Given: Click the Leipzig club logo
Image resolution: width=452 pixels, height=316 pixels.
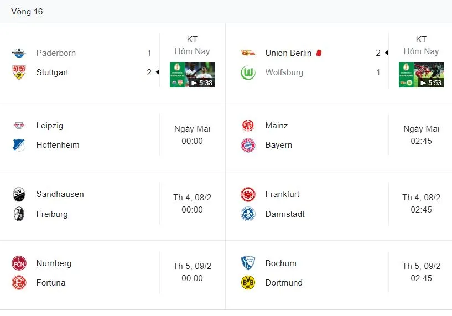Looking at the screenshot, I should [x=19, y=126].
